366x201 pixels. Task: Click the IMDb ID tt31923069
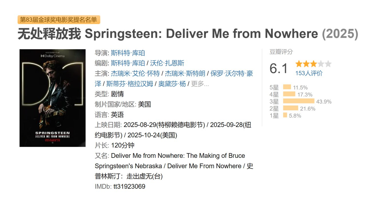129,186
